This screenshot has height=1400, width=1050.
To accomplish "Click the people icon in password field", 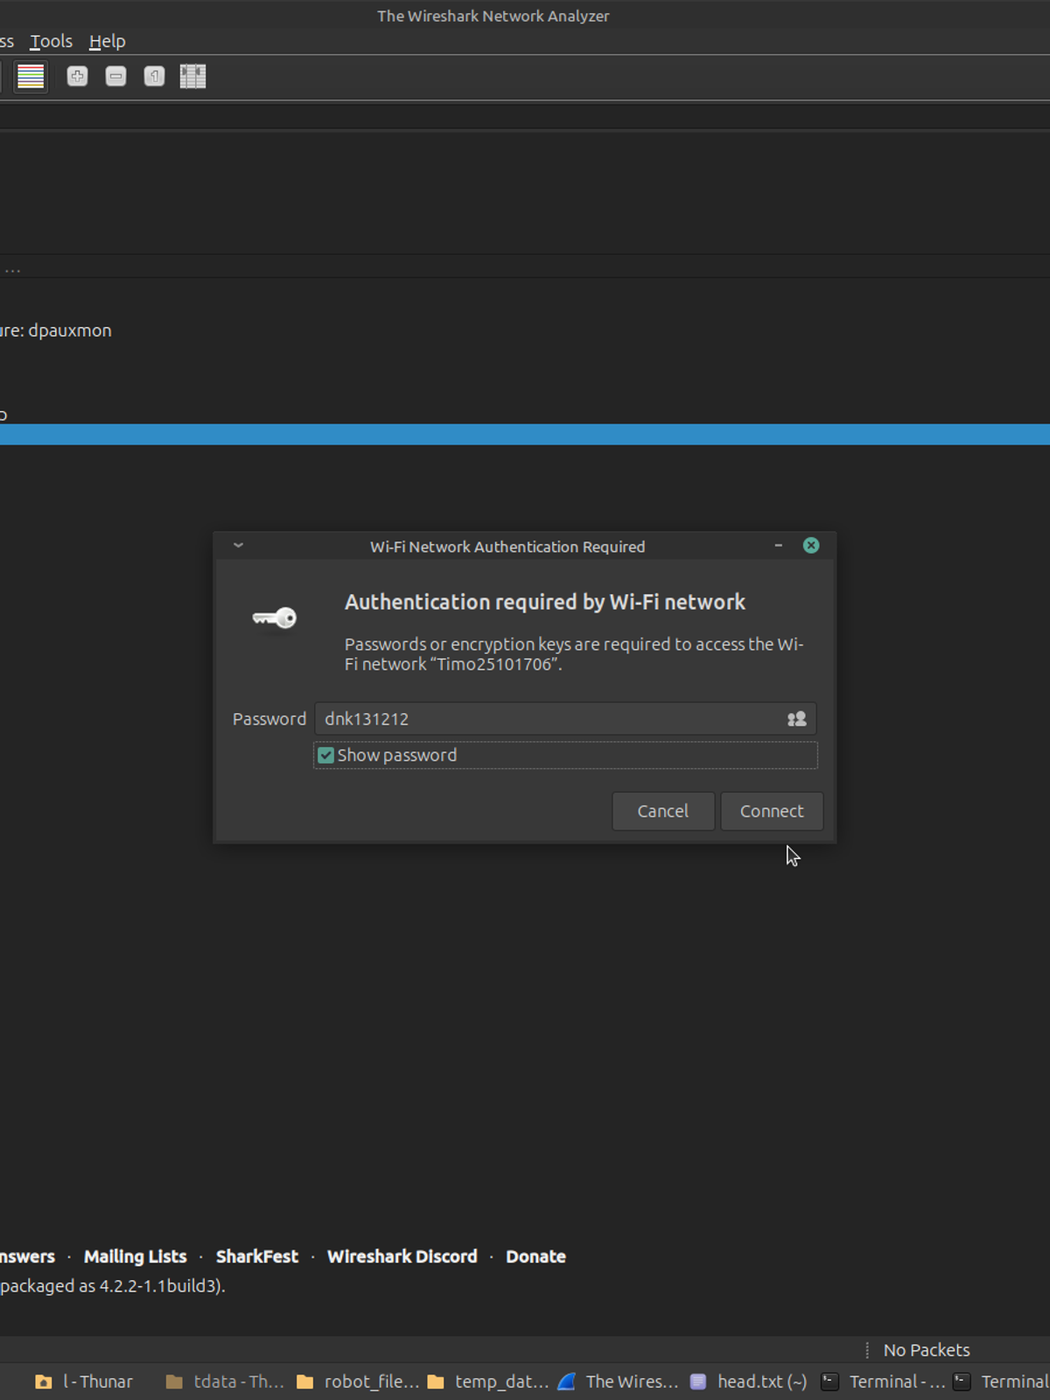I will click(796, 719).
